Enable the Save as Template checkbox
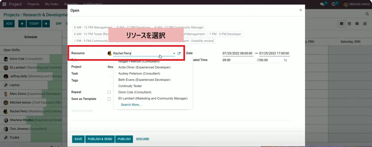This screenshot has width=372, height=147. 109,99
